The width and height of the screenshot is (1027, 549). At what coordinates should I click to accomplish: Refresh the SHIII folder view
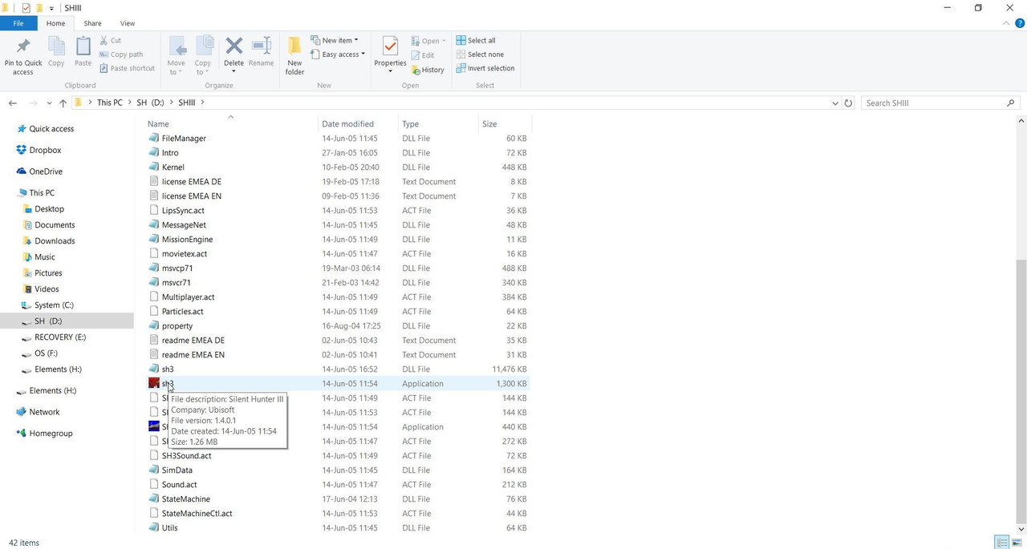848,103
